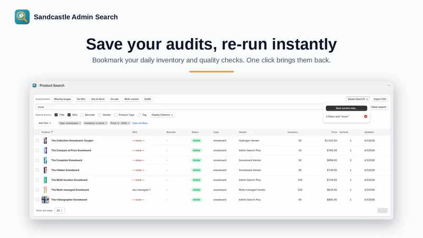Select all products with header checkbox

(37, 132)
